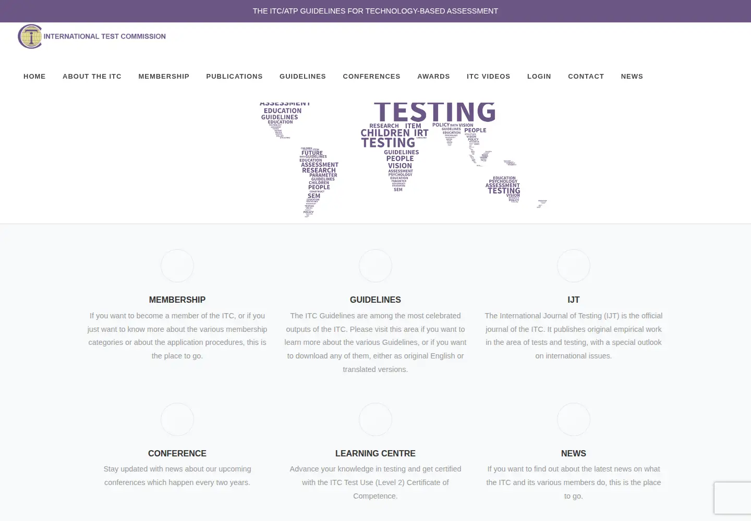Image resolution: width=751 pixels, height=521 pixels.
Task: Click the circular icon above Conference
Action: (177, 419)
